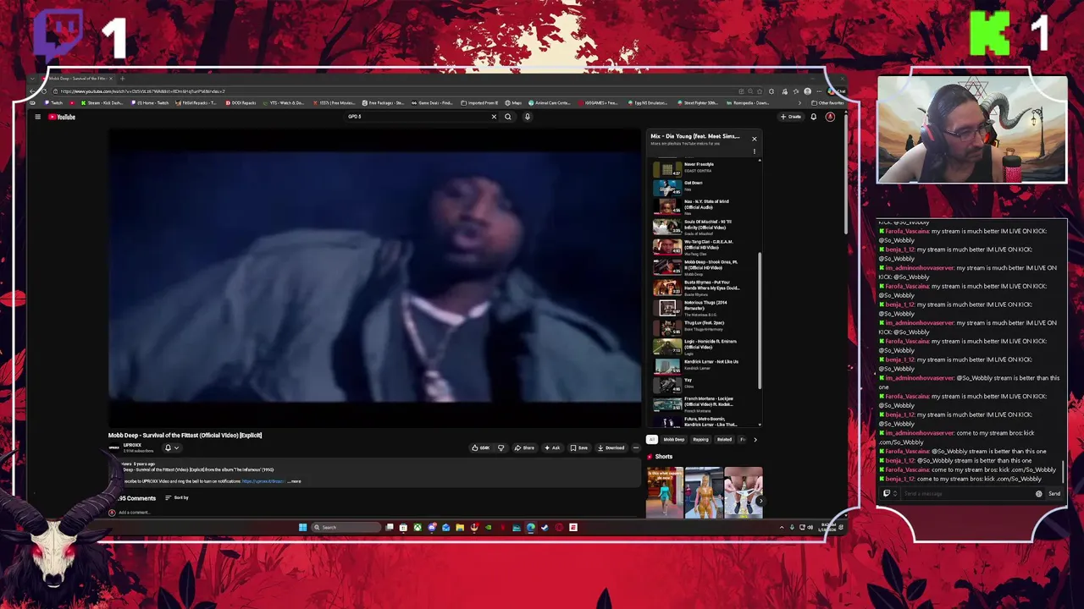Screen dimensions: 1084x609
Task: Select the All filter chip
Action: click(x=652, y=440)
